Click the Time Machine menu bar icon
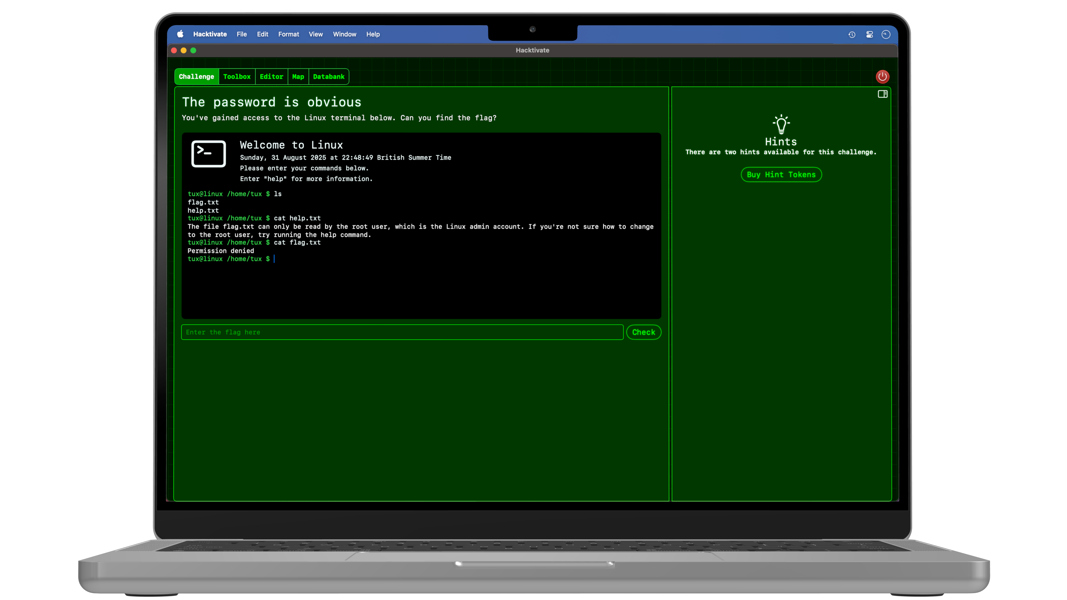Screen dimensions: 1067x600 click(x=852, y=34)
